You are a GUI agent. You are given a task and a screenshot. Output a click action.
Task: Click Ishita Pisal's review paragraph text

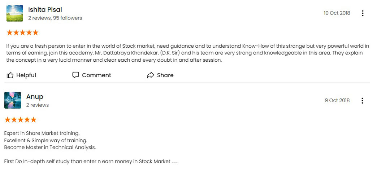coord(187,53)
